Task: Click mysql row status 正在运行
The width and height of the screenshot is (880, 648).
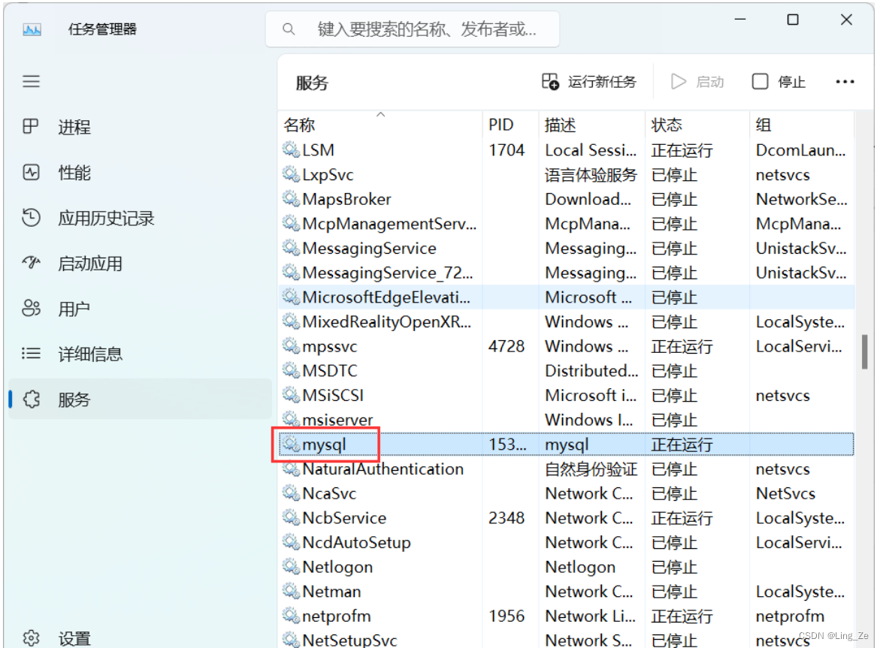Action: [682, 445]
